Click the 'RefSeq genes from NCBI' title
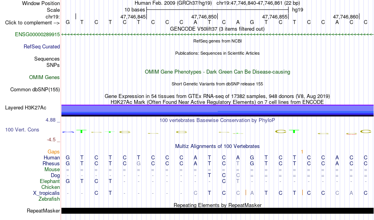Screen dimensions: 374x220 click(x=218, y=41)
